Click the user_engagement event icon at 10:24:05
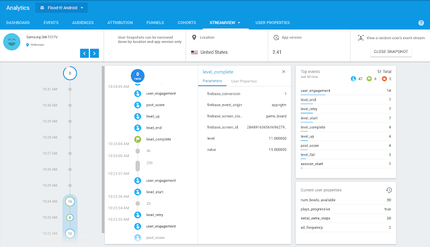 [x=138, y=94]
